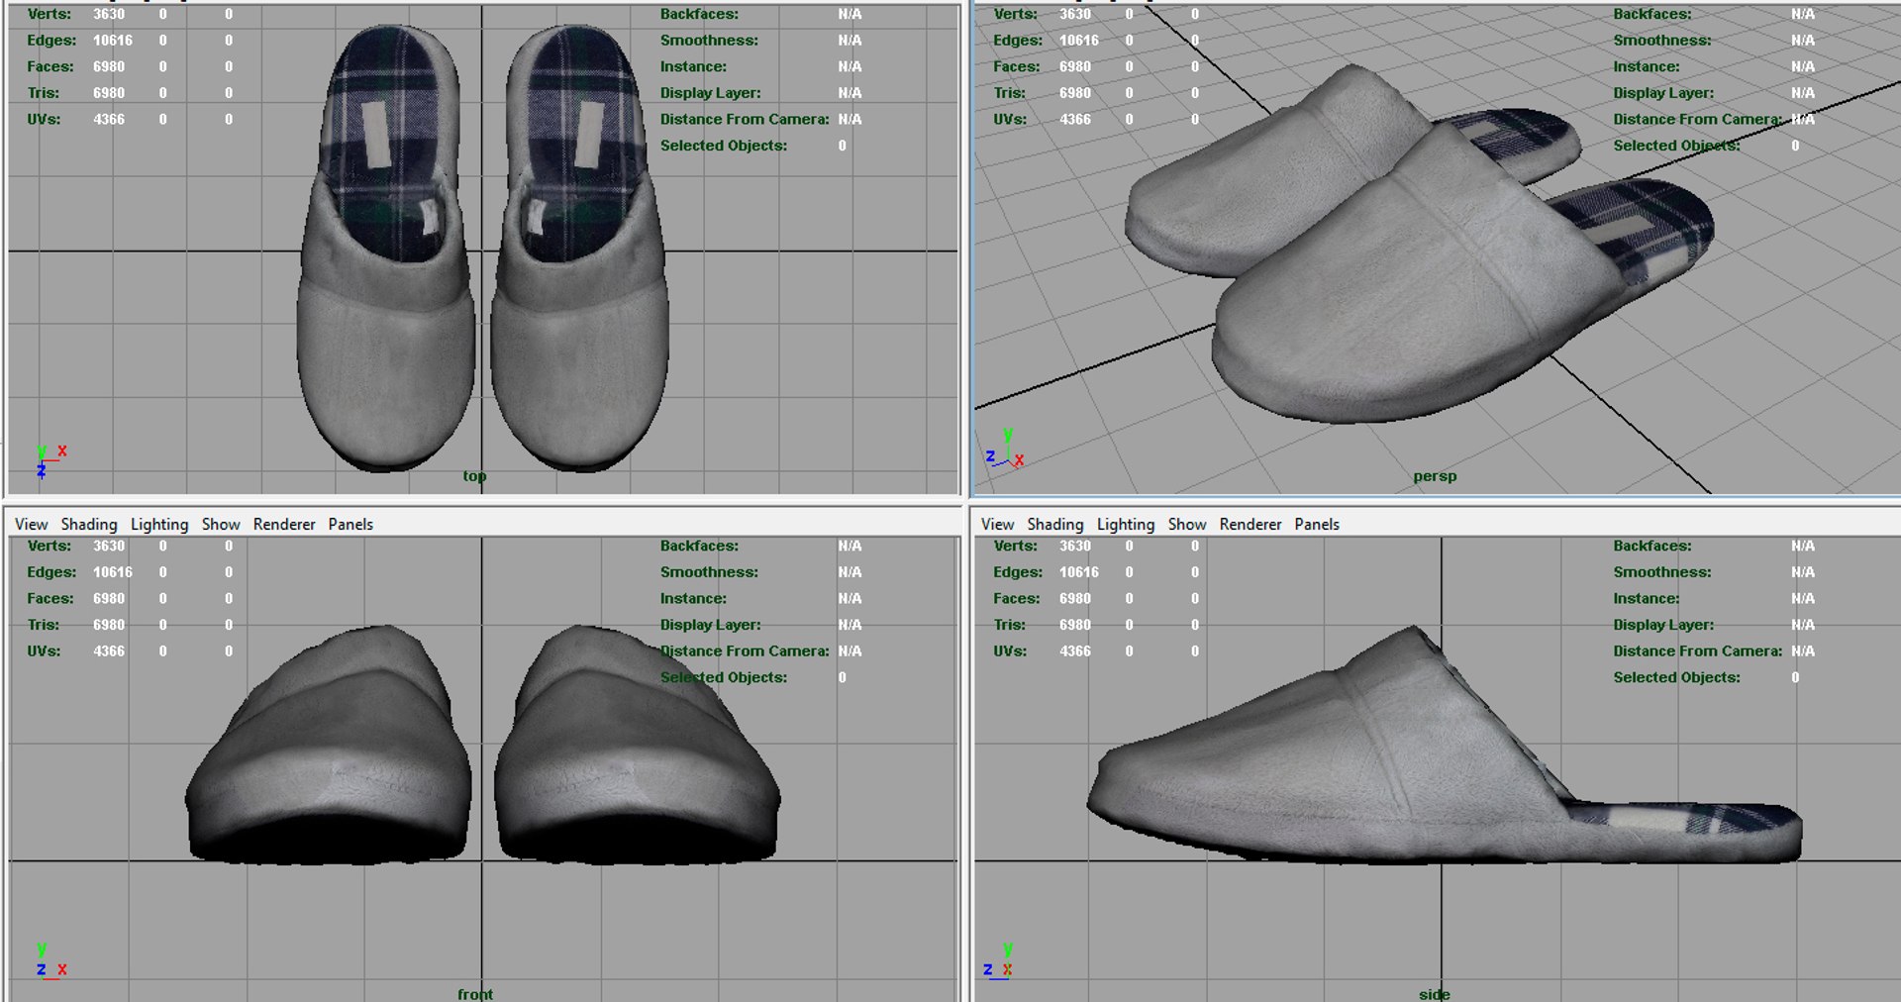This screenshot has height=1002, width=1901.
Task: Click the XYZ axis gizmo in side view
Action: point(998,960)
